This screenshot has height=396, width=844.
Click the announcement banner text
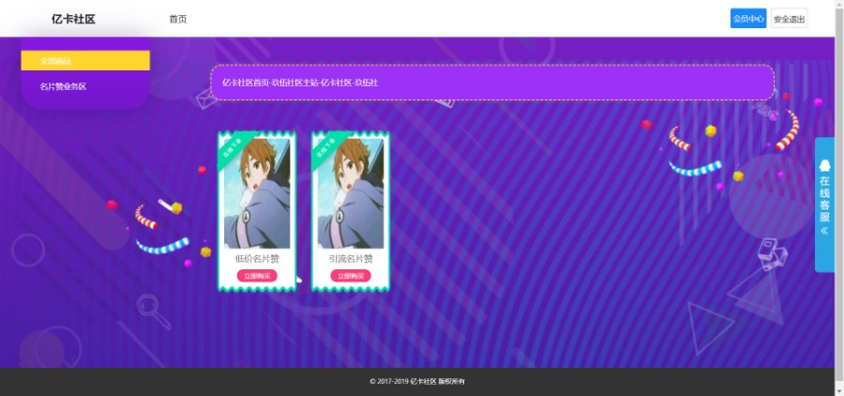click(x=300, y=83)
